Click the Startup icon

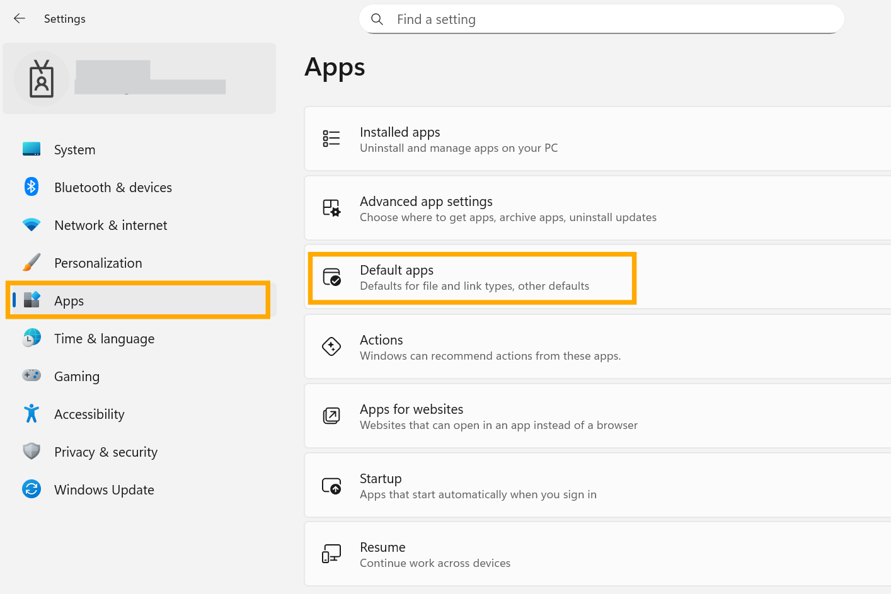pyautogui.click(x=331, y=486)
